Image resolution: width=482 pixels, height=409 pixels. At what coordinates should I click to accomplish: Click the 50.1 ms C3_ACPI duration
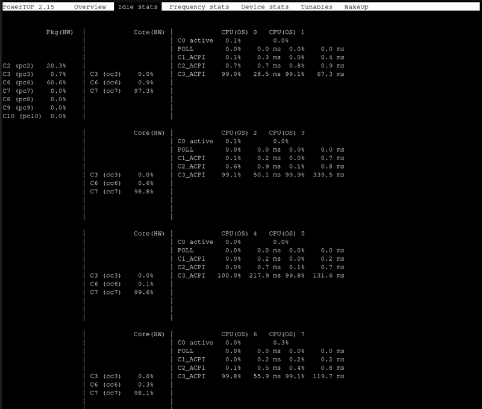tap(267, 175)
